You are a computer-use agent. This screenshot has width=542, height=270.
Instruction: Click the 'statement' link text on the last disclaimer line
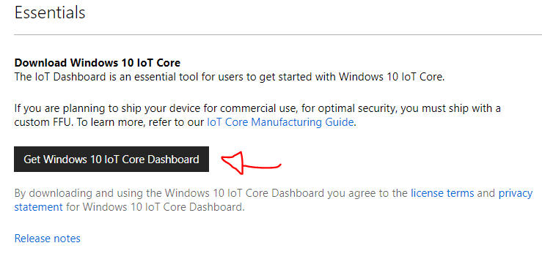(x=38, y=207)
